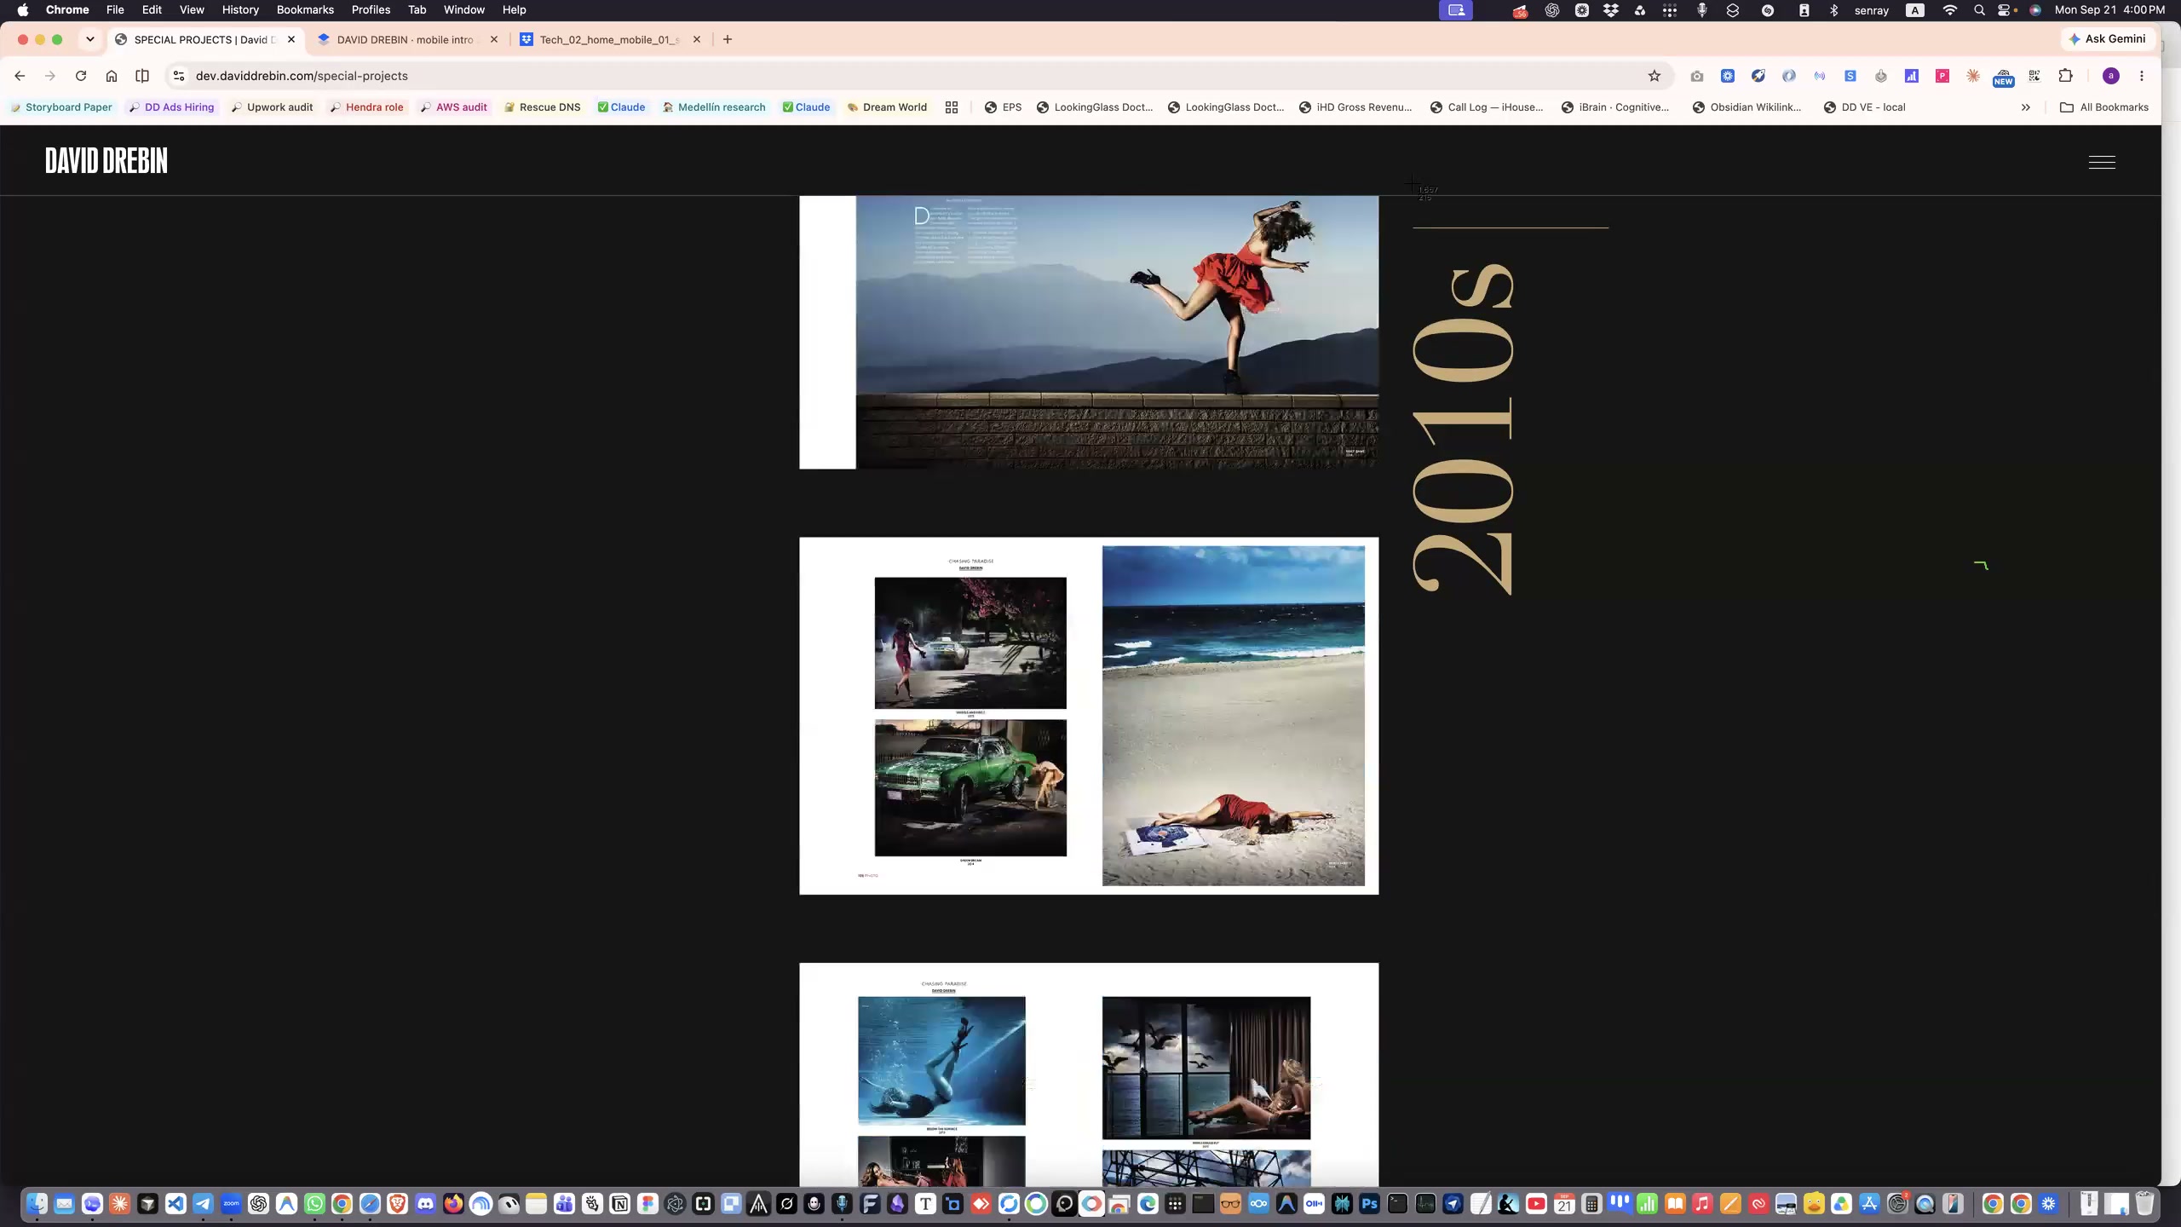The width and height of the screenshot is (2181, 1227).
Task: Close the SPECIAL PROJECTS tab
Action: pyautogui.click(x=291, y=39)
